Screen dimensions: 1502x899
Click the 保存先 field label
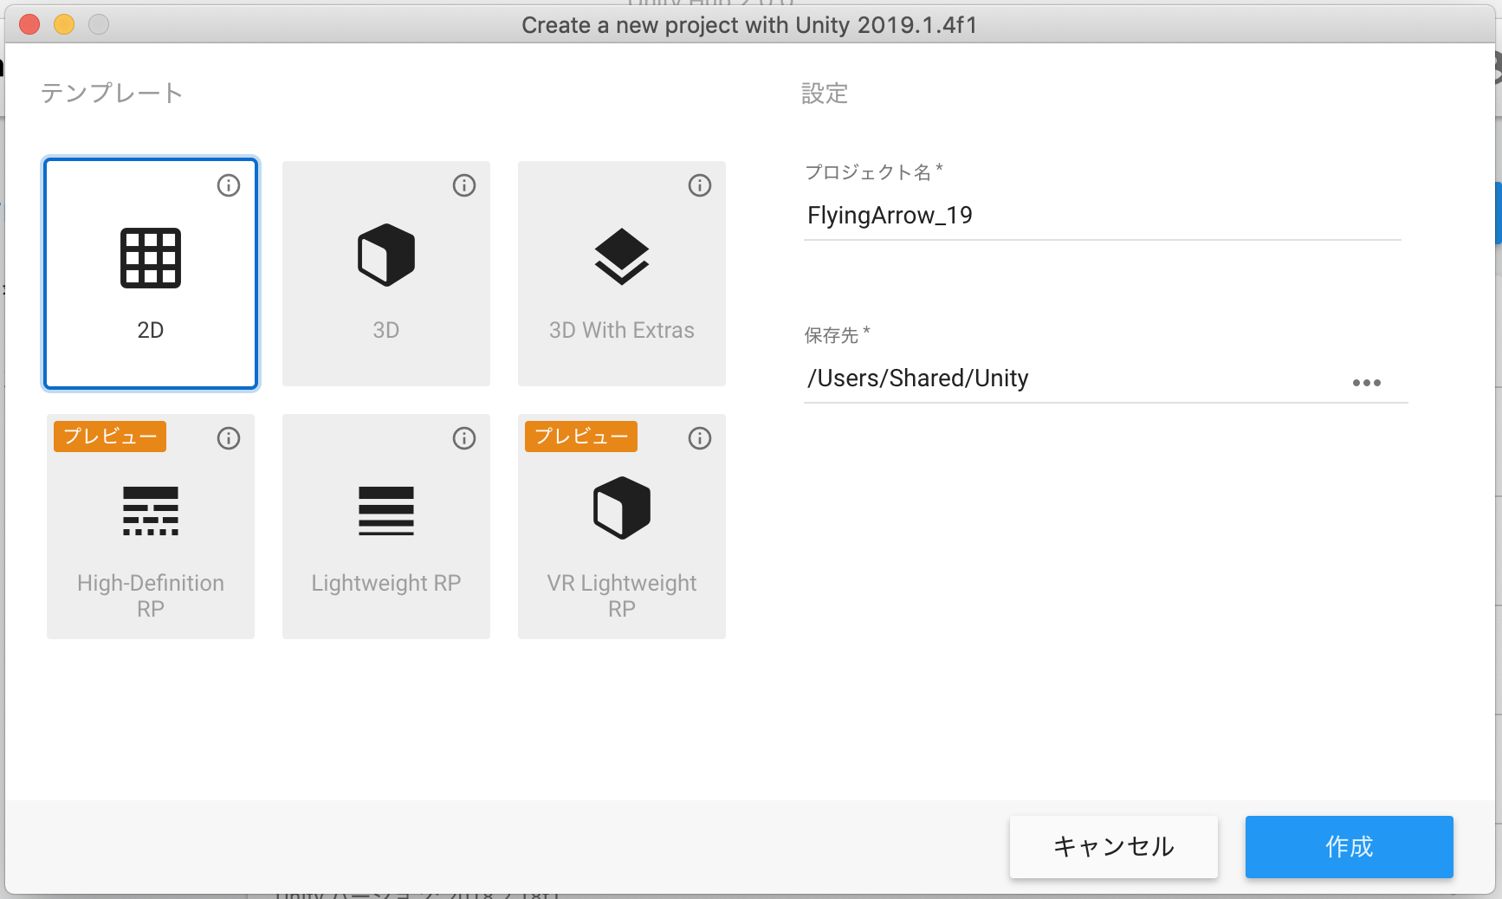(x=837, y=334)
